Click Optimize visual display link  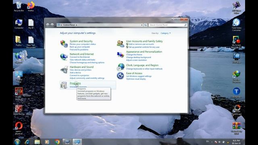[x=136, y=79]
